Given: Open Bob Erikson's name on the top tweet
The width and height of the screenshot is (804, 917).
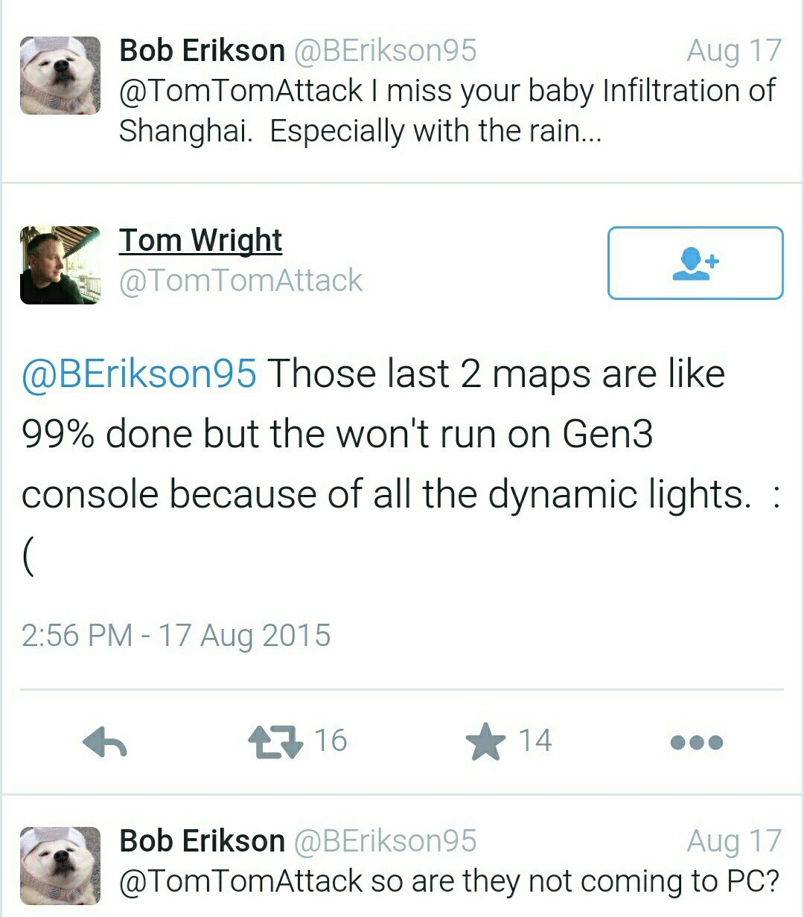Looking at the screenshot, I should point(202,51).
